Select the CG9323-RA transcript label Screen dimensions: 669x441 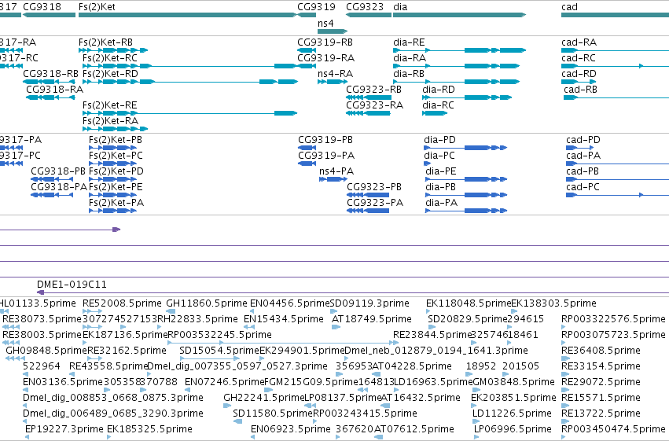(375, 105)
